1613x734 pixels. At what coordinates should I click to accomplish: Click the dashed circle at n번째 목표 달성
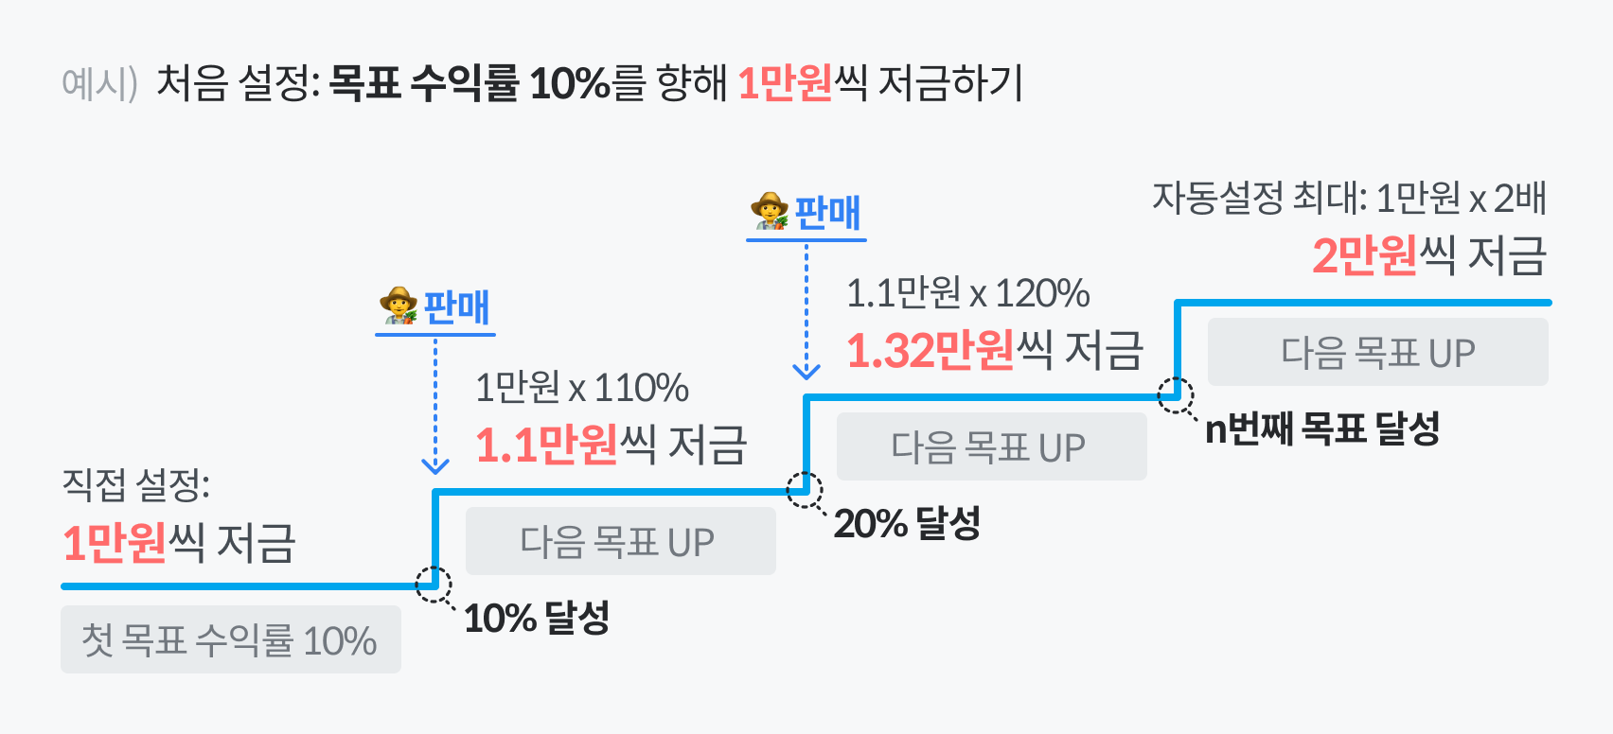click(1176, 395)
